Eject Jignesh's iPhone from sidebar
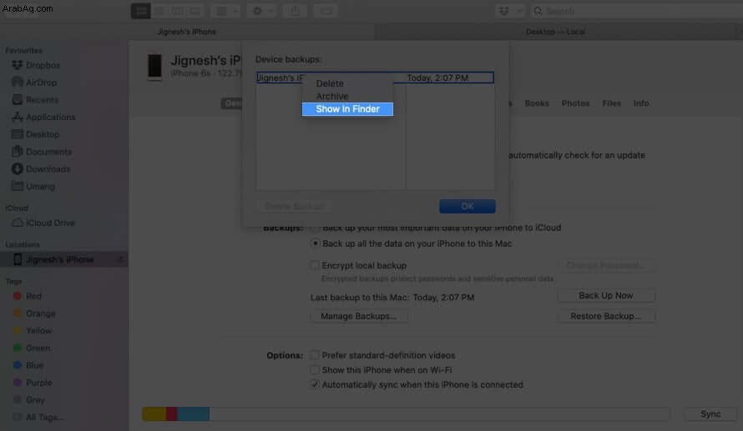Screen dimensions: 743x431 (120, 259)
